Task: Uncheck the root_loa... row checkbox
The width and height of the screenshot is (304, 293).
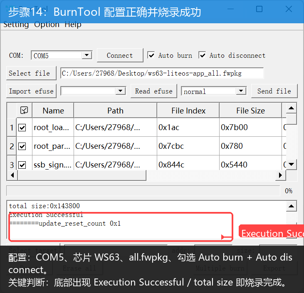Action: [22, 128]
